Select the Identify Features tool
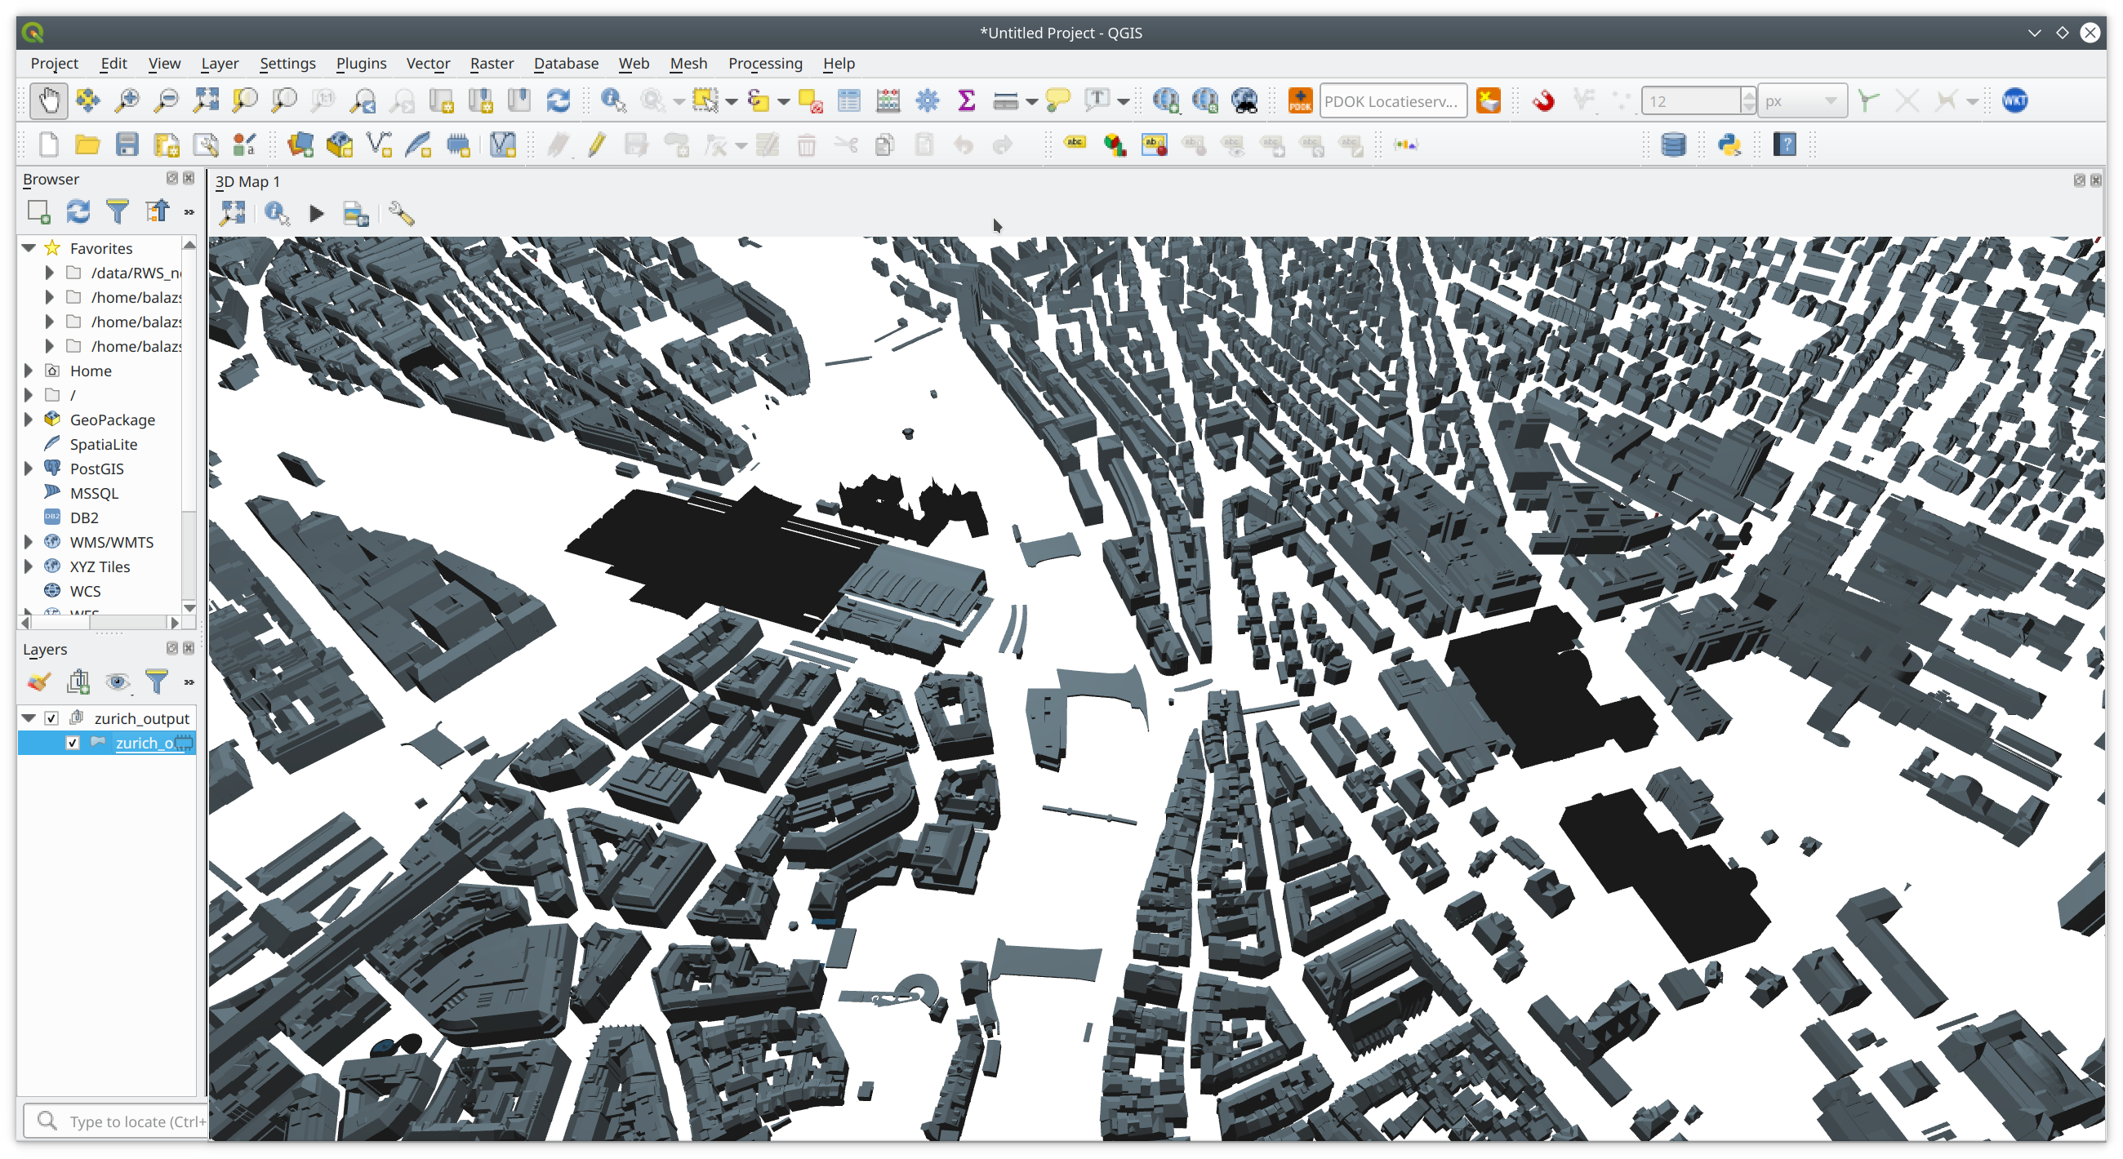 [x=612, y=100]
